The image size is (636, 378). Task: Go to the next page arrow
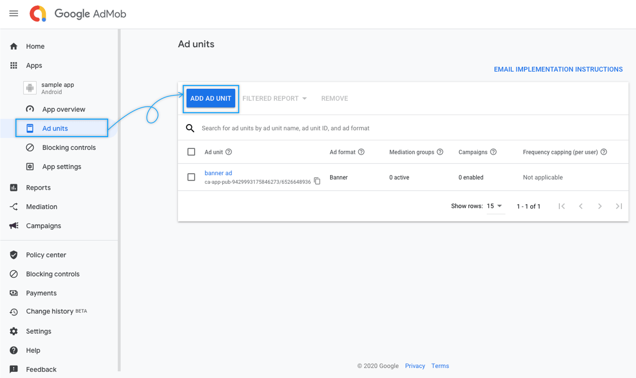(x=600, y=206)
